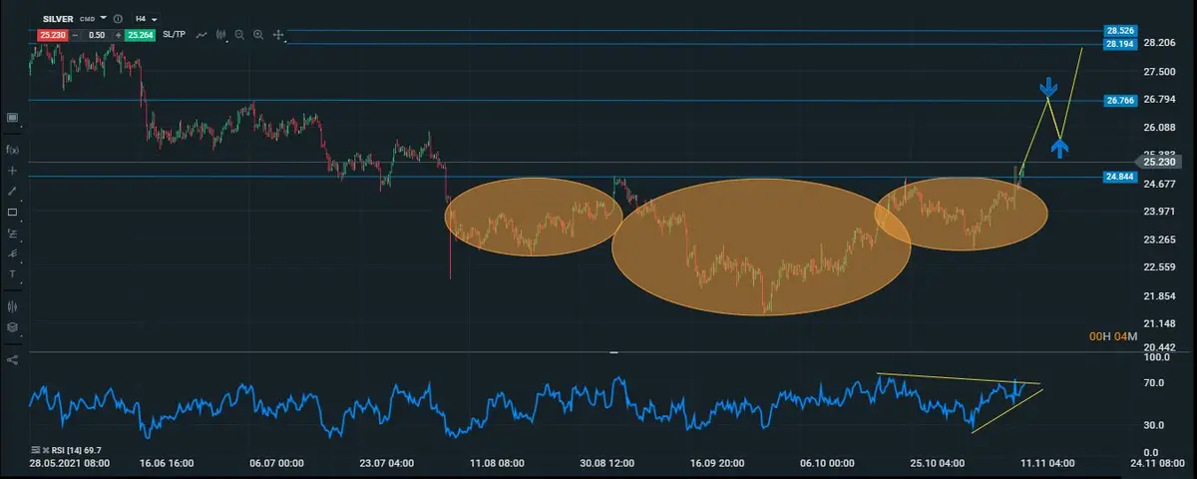Select the crosshair move cursor tool
Screen dimensions: 1197x479
point(278,35)
